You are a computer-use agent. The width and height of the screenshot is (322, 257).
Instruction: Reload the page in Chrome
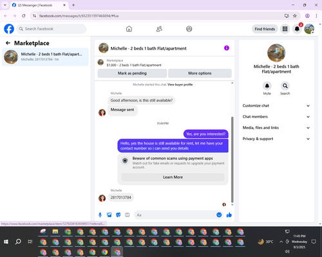click(24, 16)
